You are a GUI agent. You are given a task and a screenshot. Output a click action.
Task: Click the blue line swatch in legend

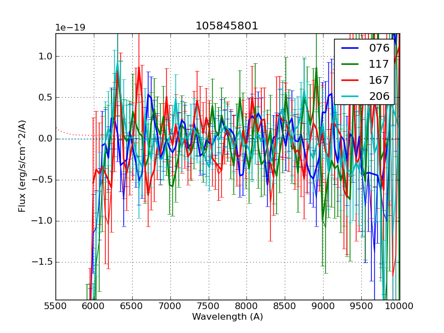point(350,48)
